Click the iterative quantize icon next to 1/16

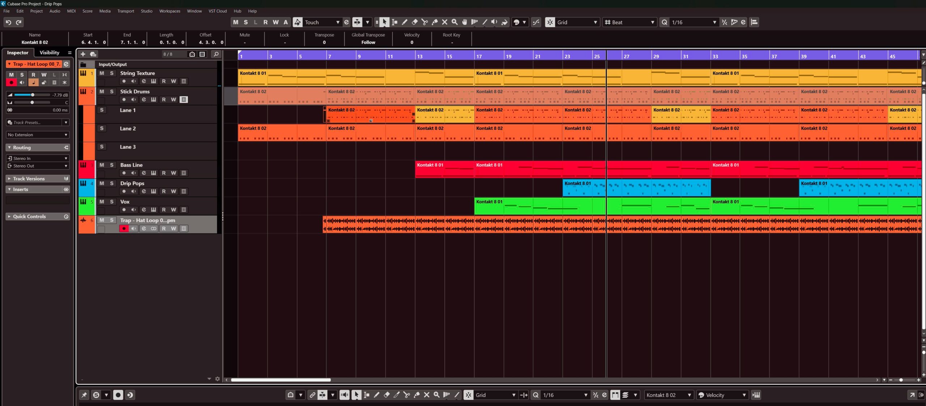[x=724, y=22]
